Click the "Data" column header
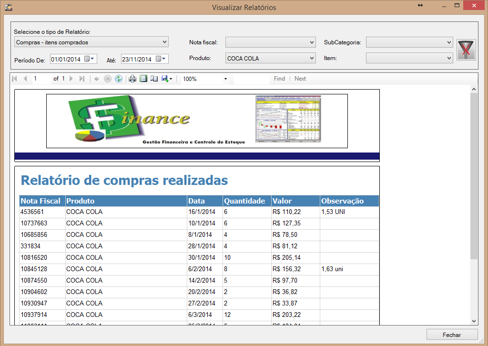Viewport: 488px width, 346px height. pos(205,201)
